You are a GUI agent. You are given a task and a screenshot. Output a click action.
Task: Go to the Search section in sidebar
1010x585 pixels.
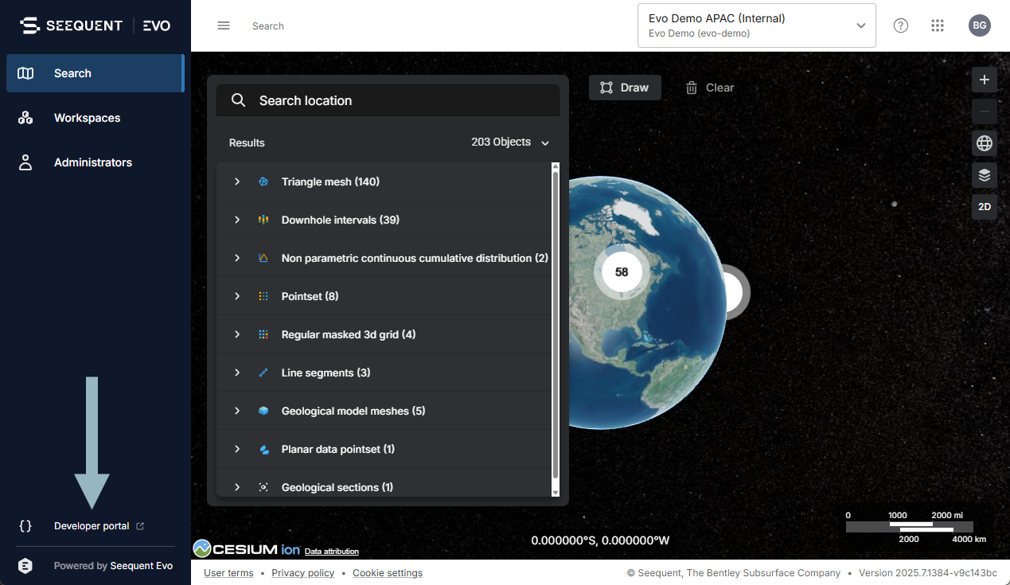96,73
